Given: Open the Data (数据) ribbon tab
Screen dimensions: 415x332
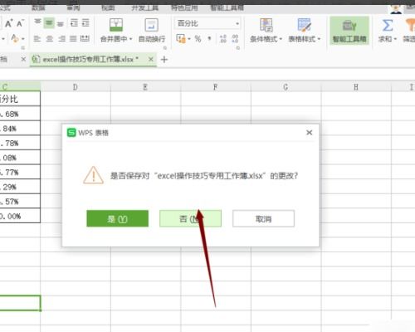Looking at the screenshot, I should point(38,7).
